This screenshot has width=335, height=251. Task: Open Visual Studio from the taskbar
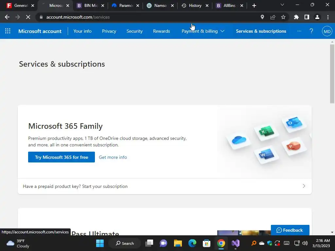(x=236, y=243)
